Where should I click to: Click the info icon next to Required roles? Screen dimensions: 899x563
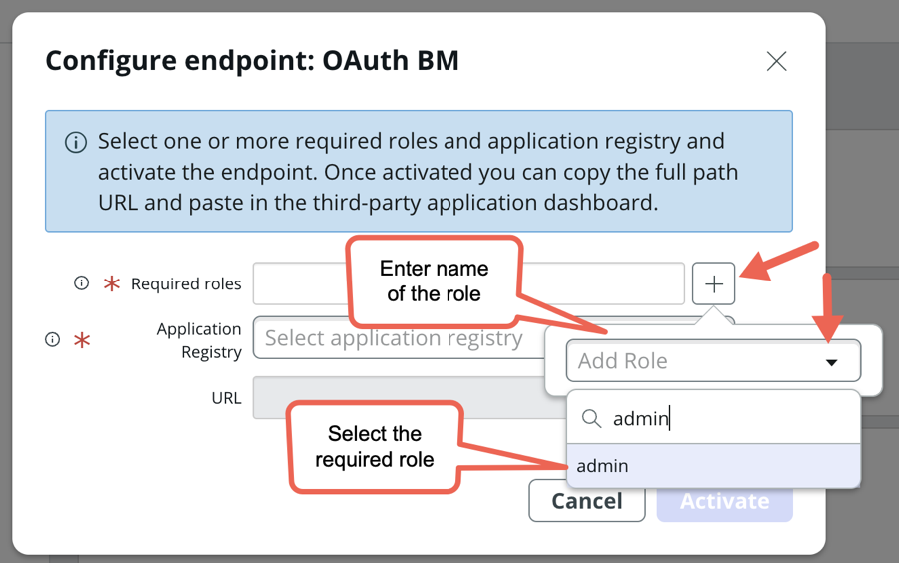pos(82,282)
